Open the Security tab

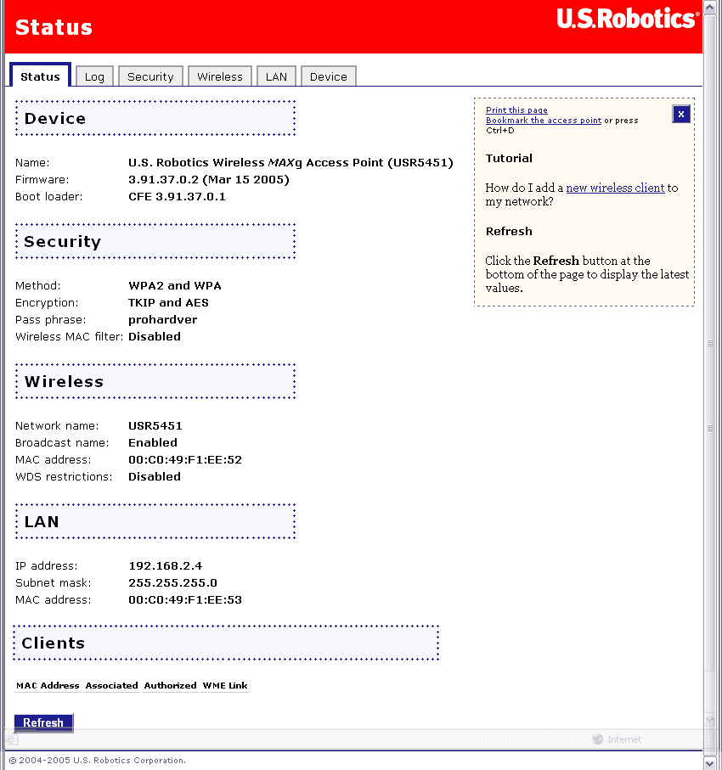150,76
